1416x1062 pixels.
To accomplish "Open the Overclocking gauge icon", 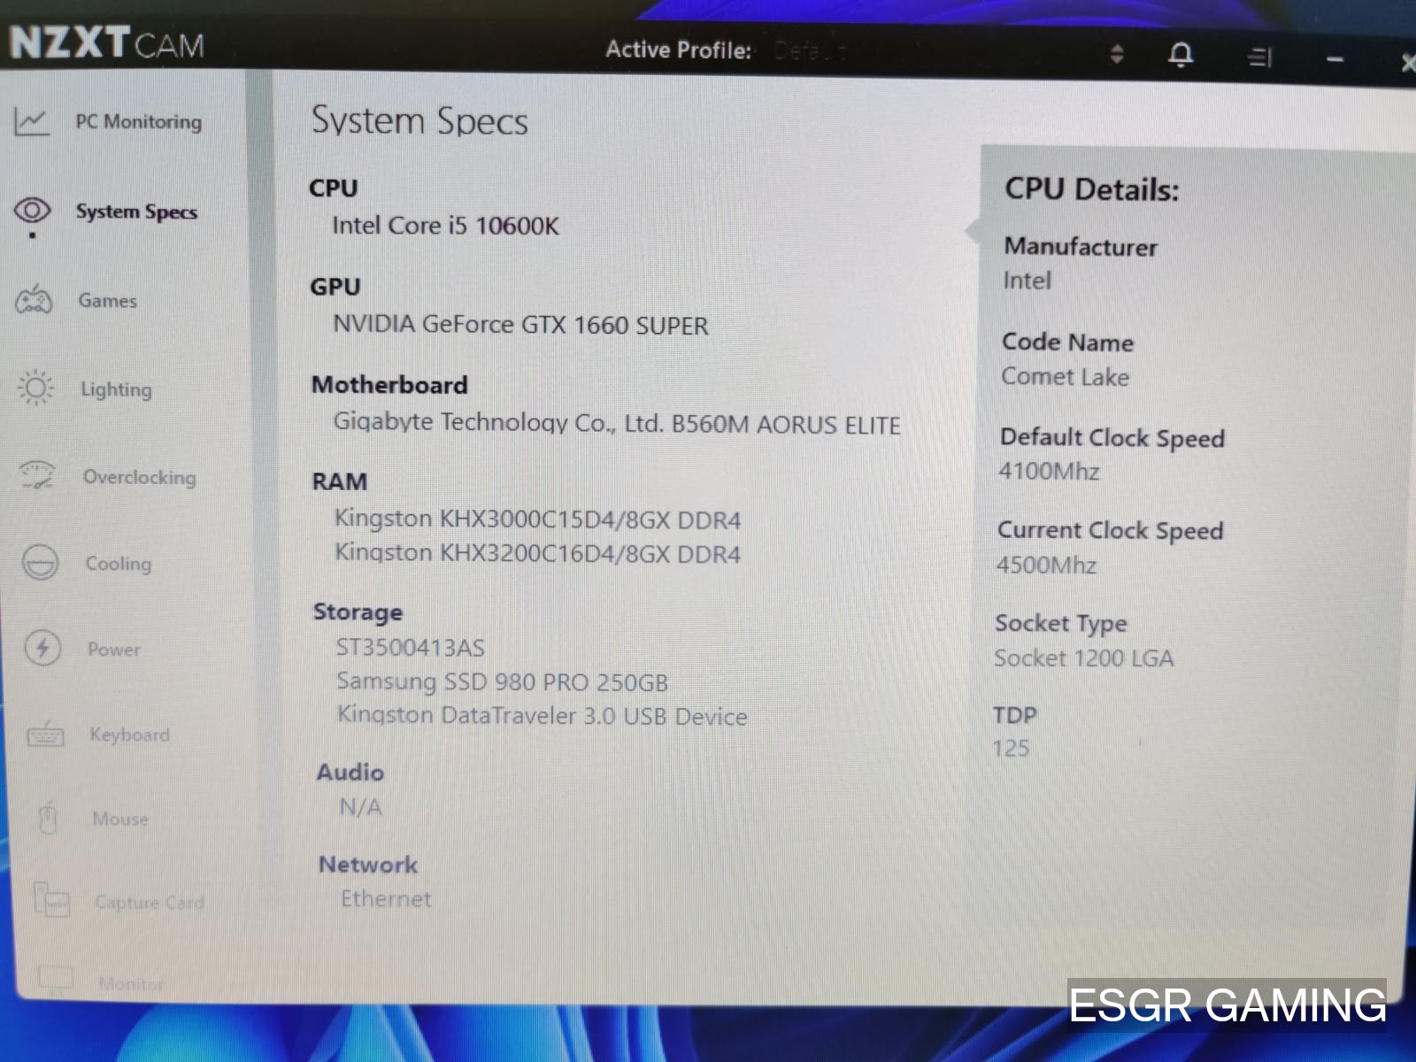I will (37, 475).
